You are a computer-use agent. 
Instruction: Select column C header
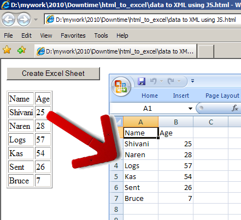tap(211, 122)
